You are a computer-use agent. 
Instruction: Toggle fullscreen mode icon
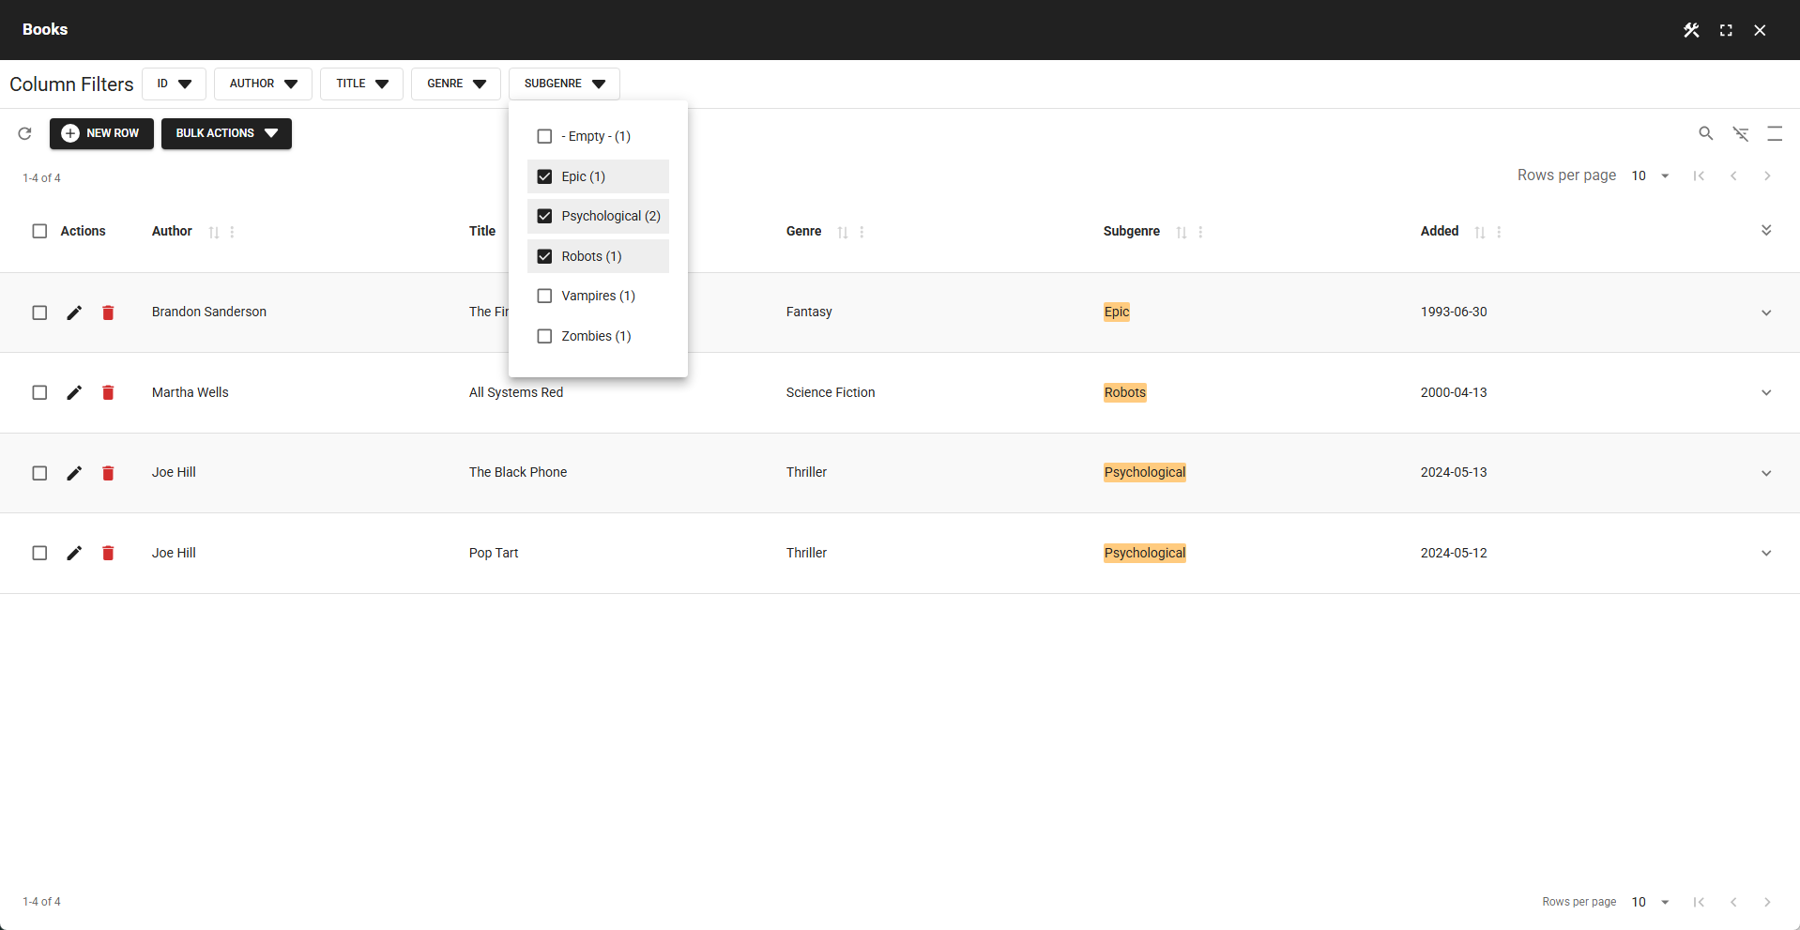[1725, 30]
